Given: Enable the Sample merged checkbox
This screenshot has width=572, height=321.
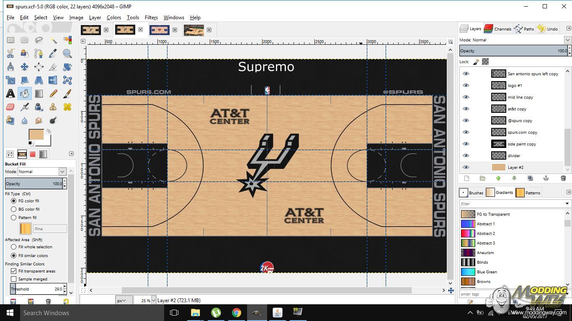Looking at the screenshot, I should coord(14,279).
